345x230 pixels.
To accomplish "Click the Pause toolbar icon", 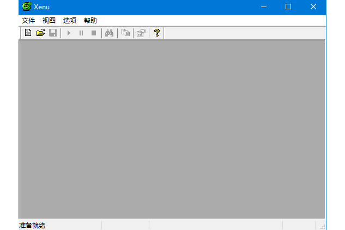I will coord(81,33).
